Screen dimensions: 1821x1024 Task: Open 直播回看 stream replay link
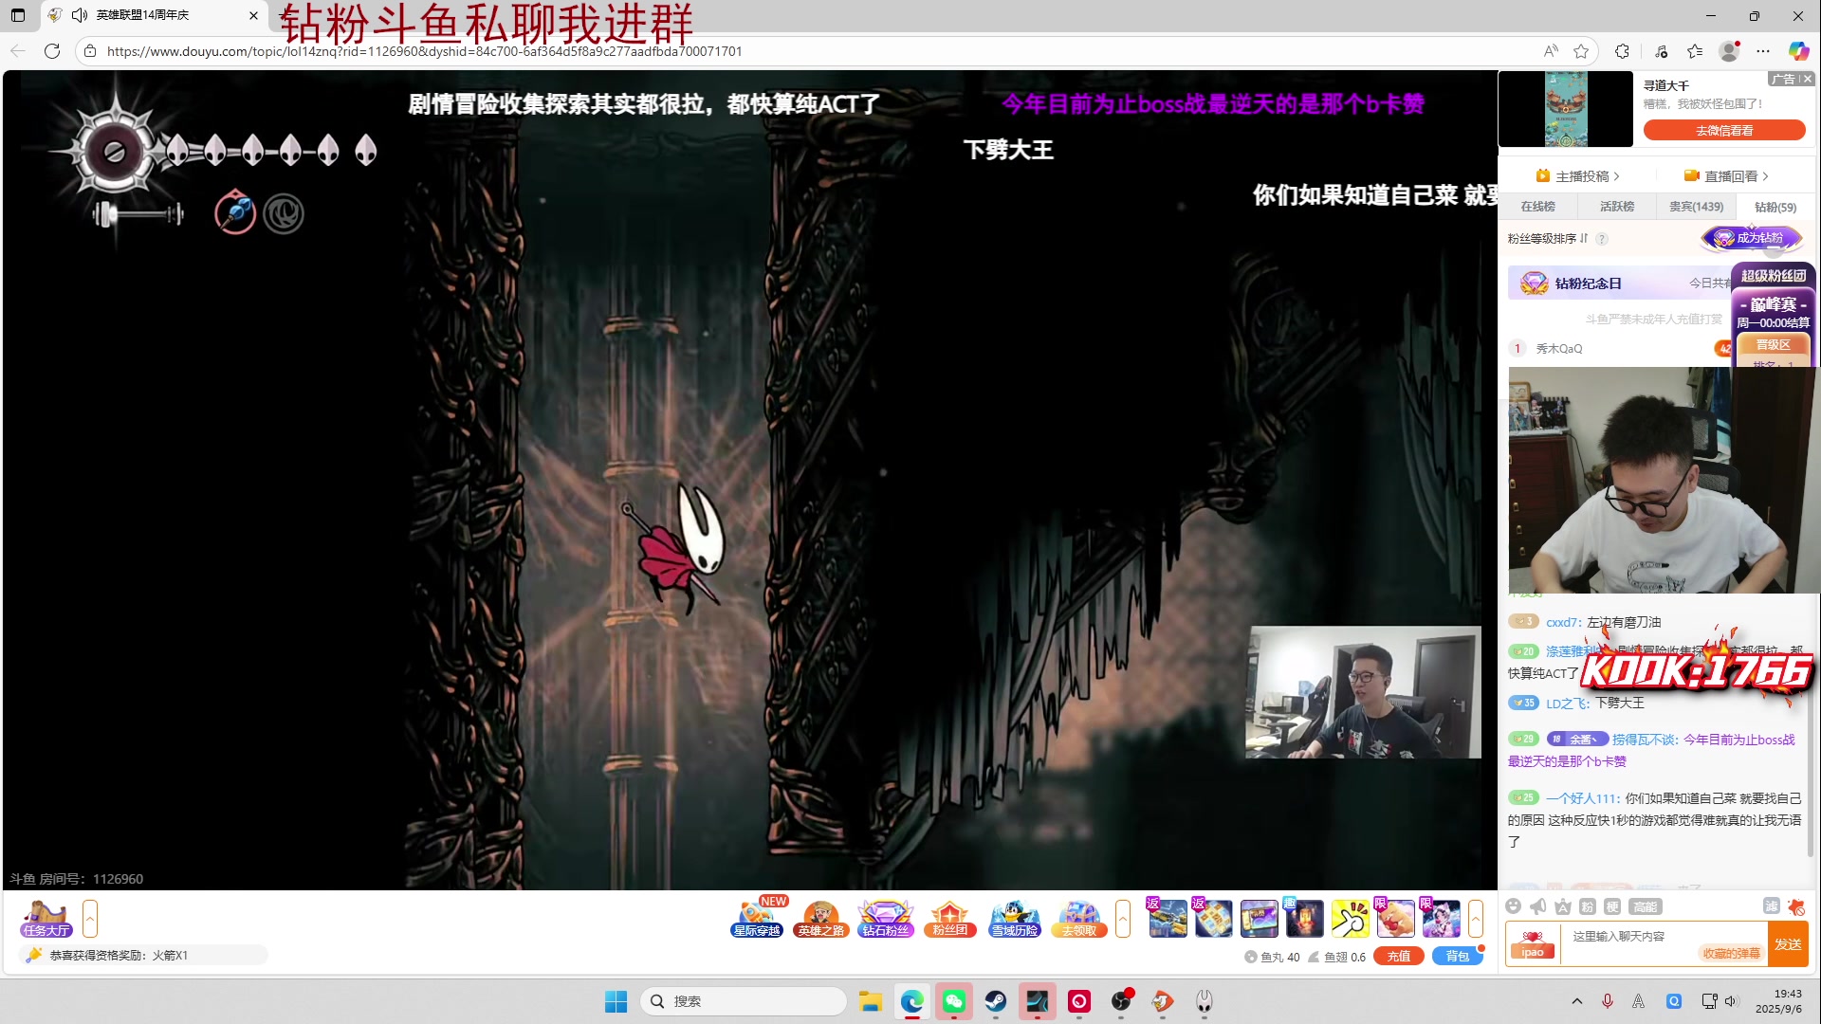point(1726,175)
